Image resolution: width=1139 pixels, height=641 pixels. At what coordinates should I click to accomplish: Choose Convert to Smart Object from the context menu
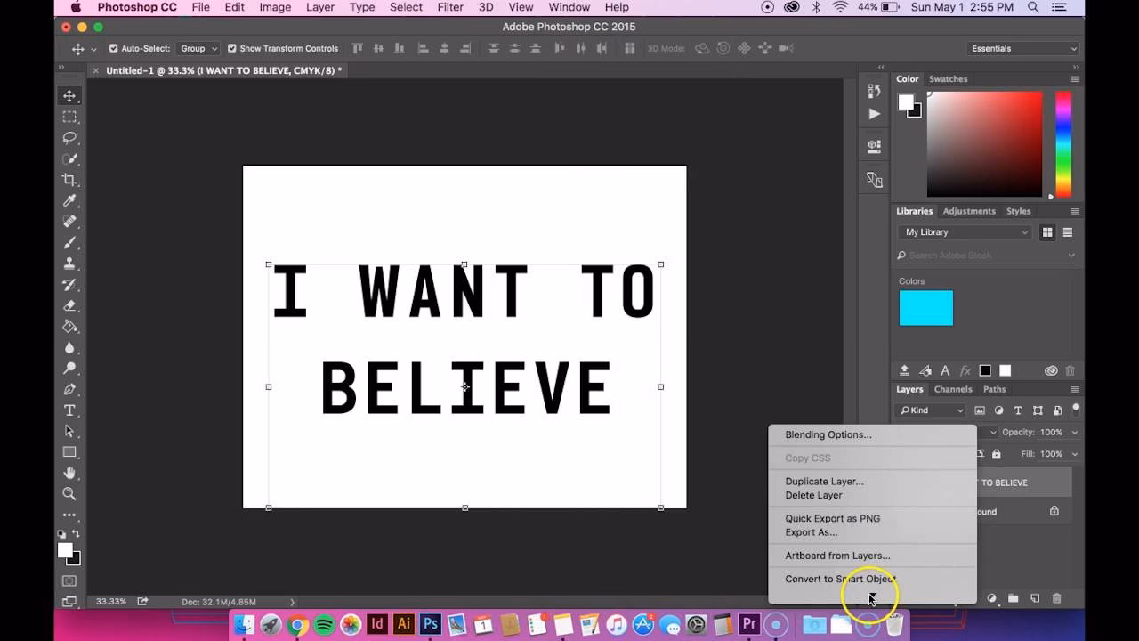[839, 579]
